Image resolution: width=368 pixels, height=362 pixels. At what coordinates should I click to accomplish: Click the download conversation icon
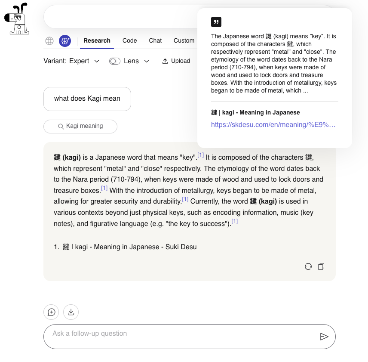pos(71,312)
